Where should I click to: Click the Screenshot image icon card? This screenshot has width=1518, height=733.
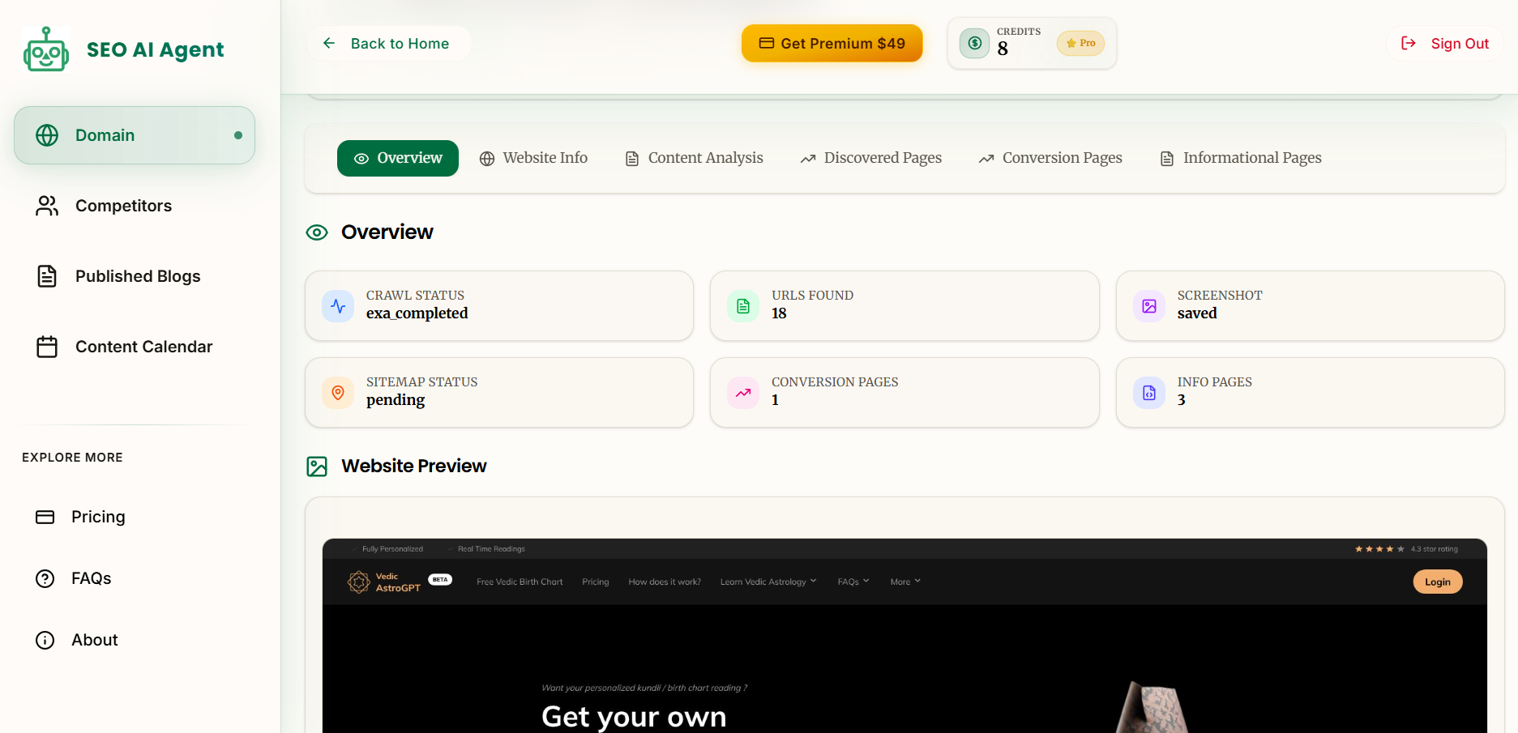1148,306
